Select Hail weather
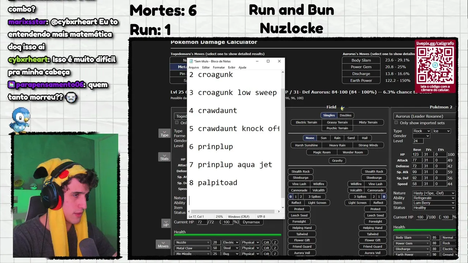Screen dimensions: 468x263 [365, 138]
